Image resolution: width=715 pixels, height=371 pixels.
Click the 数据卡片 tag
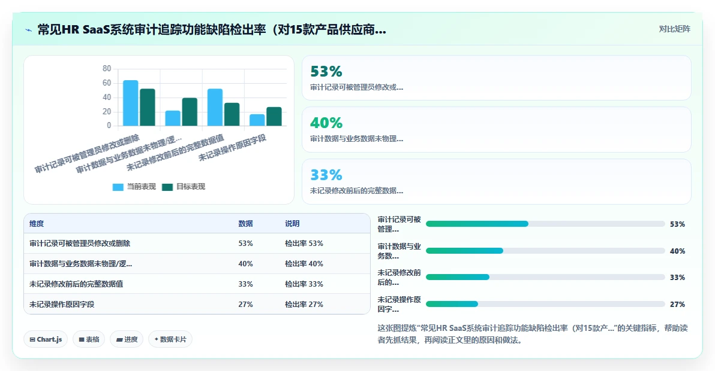170,339
